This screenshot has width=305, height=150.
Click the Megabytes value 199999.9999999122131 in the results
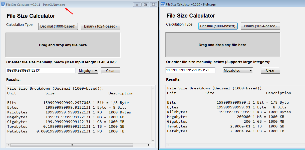[x=68, y=117]
